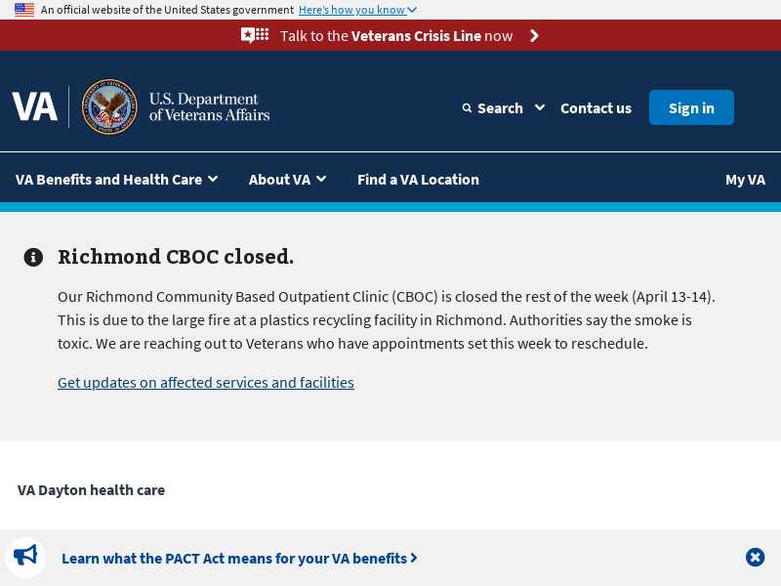Click the arrow beside Veterans Crisis Line
This screenshot has height=586, width=781.
[x=534, y=36]
